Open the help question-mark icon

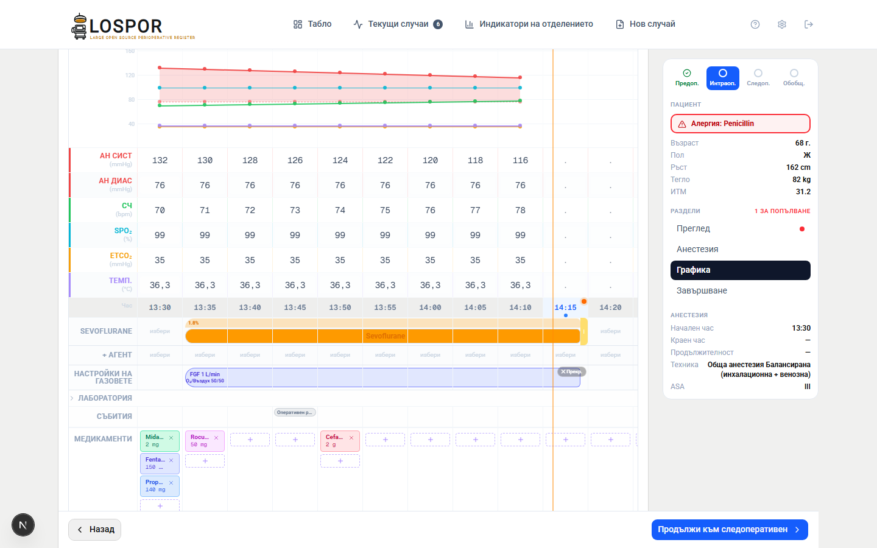point(755,24)
